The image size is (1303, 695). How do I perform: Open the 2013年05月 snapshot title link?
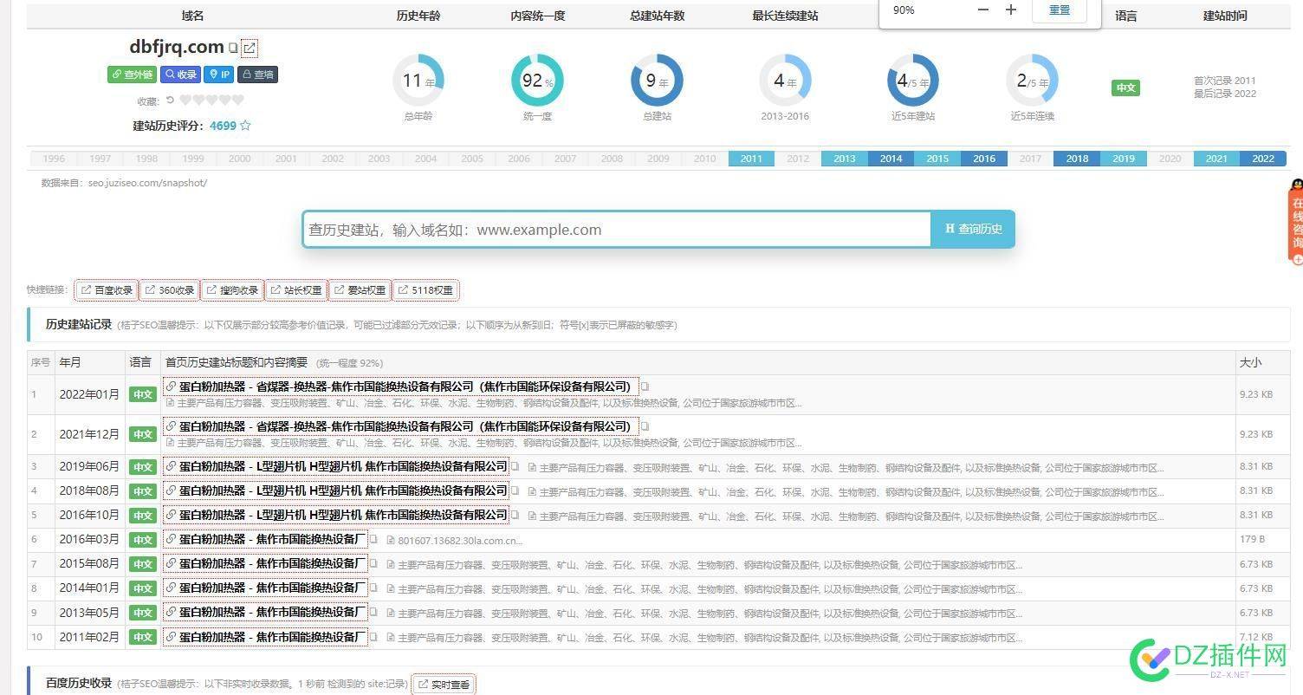click(265, 612)
